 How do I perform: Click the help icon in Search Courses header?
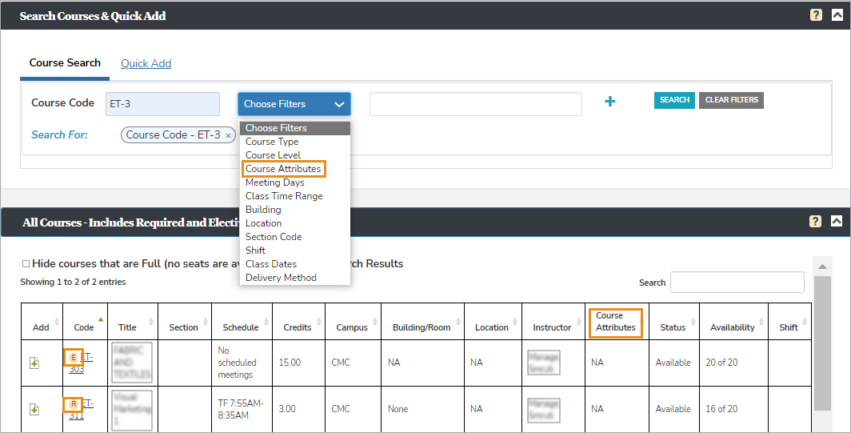(815, 15)
